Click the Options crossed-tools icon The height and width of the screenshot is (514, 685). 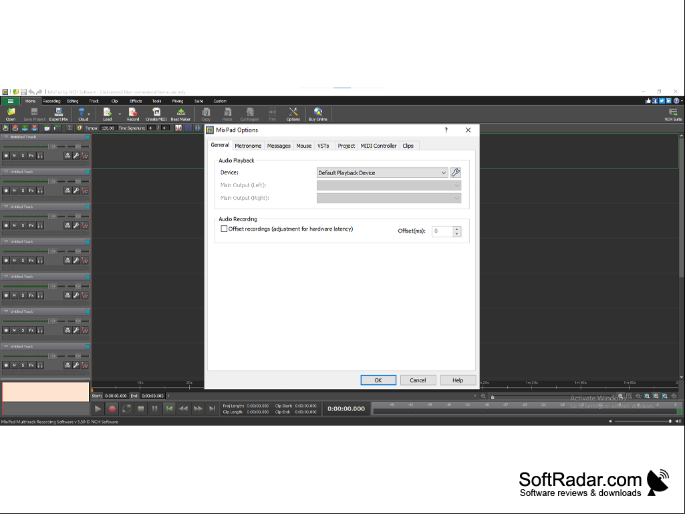(293, 114)
